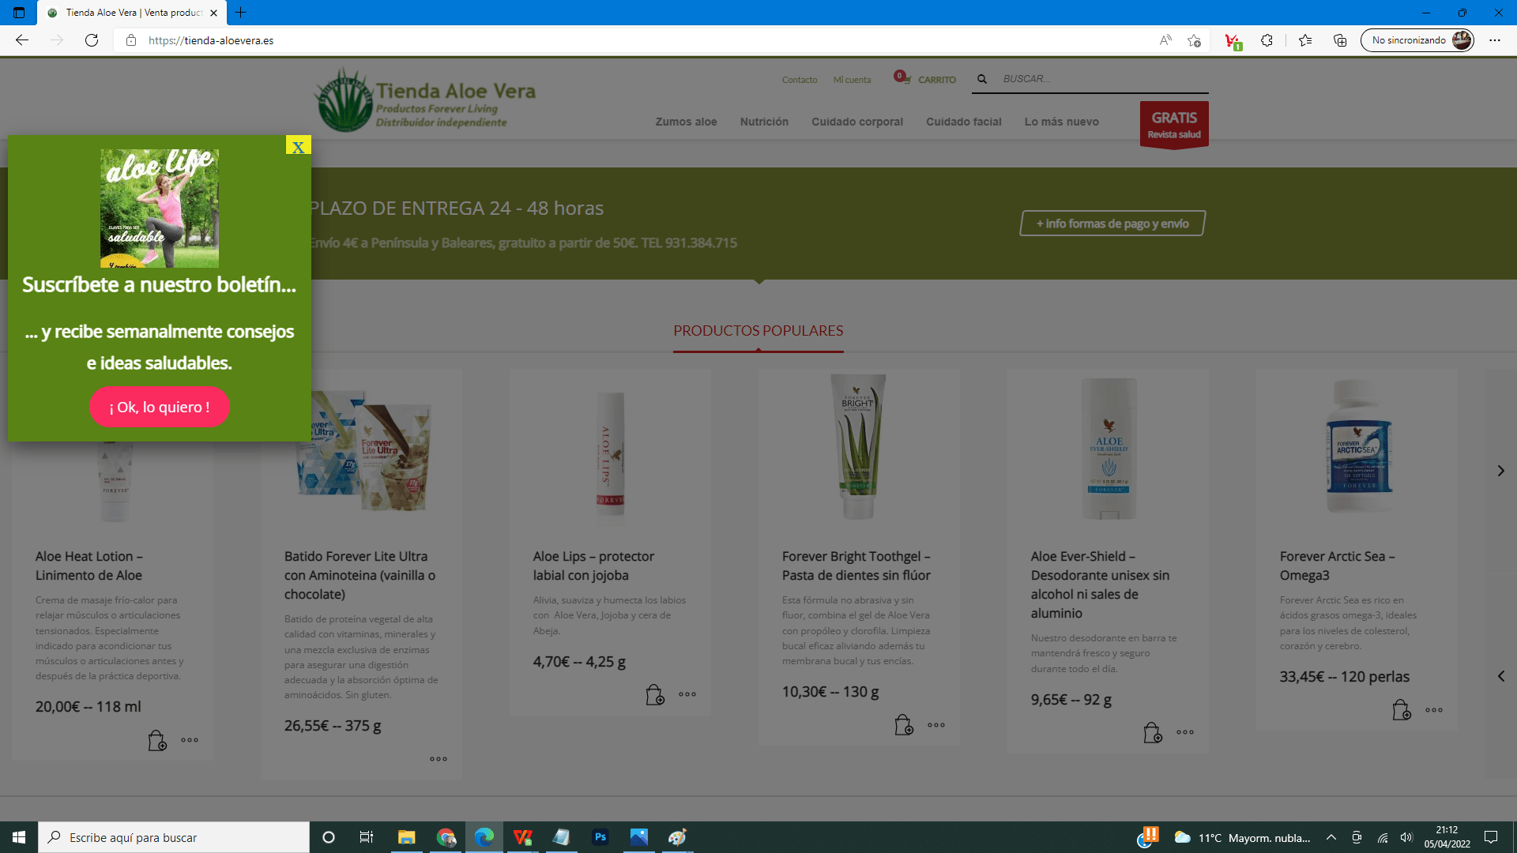Open the CARRITO shopping cart
Screen dimensions: 1517x853
[x=924, y=78]
